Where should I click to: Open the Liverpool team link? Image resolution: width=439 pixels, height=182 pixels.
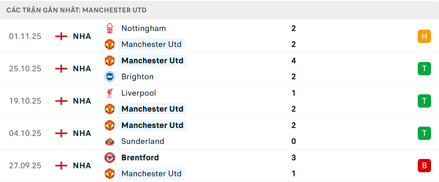139,93
